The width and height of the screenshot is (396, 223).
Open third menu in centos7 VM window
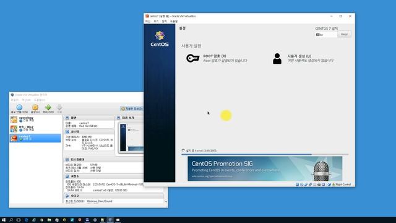[x=165, y=22]
